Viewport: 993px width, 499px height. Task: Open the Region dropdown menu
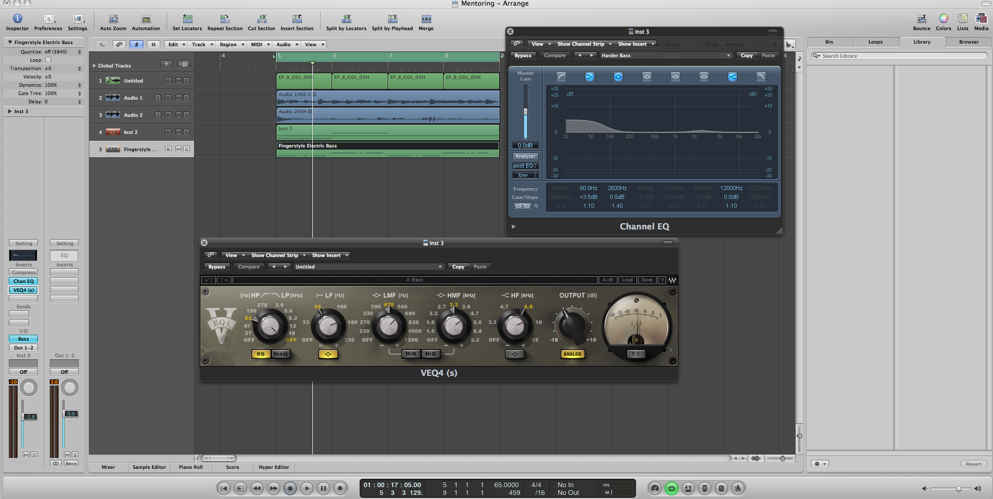pos(232,45)
